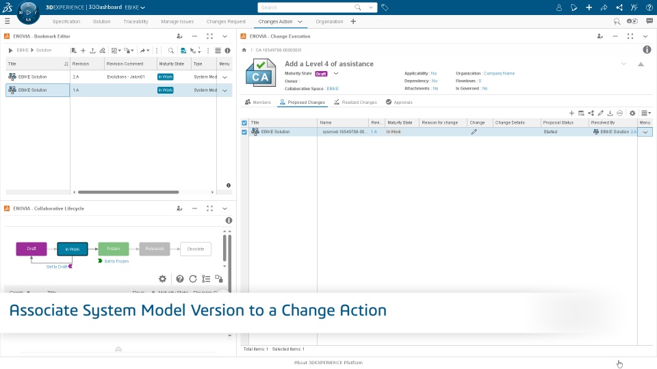The image size is (657, 369).
Task: Select the Frozen lifecycle state box
Action: click(114, 249)
